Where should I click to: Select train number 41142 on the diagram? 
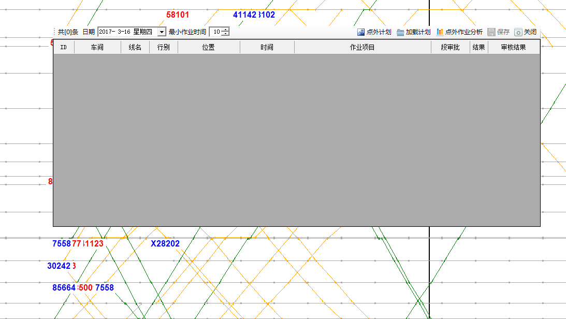coord(244,15)
